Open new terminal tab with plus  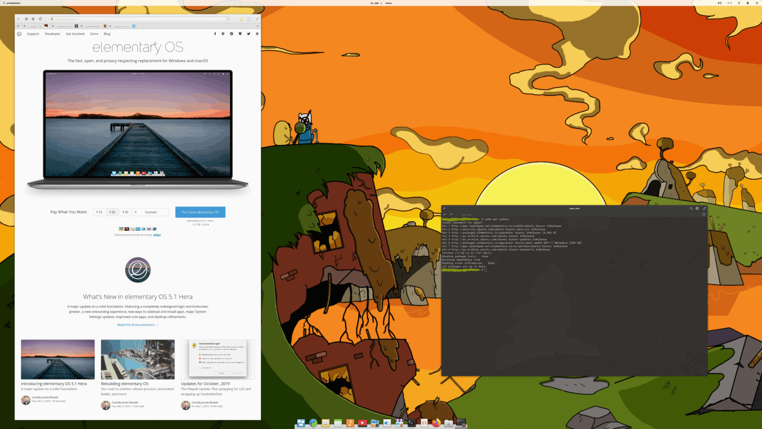[444, 214]
